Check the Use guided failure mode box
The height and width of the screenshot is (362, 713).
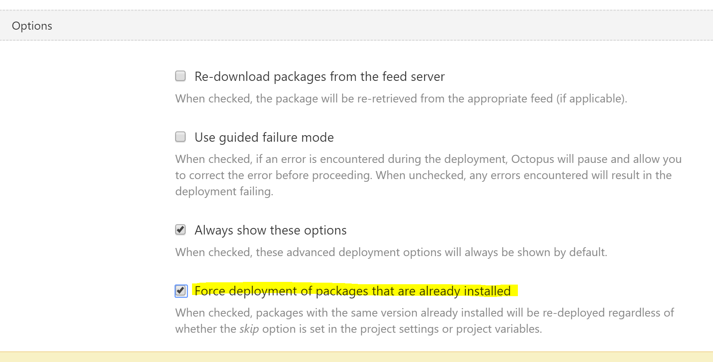(x=180, y=137)
